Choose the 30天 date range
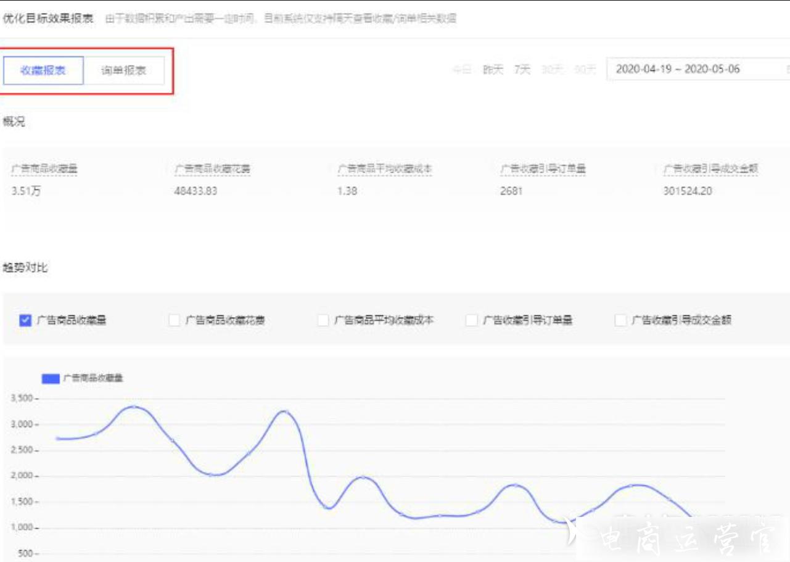The height and width of the screenshot is (562, 790). (x=553, y=70)
